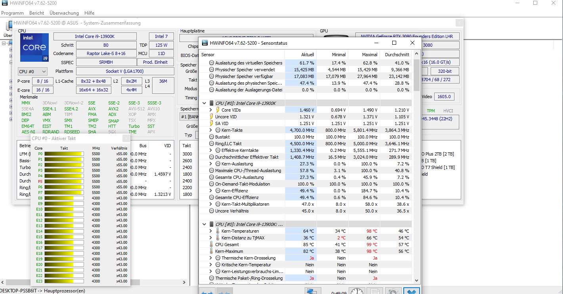
Task: Click P0 core clock bar
Action: click(64, 154)
